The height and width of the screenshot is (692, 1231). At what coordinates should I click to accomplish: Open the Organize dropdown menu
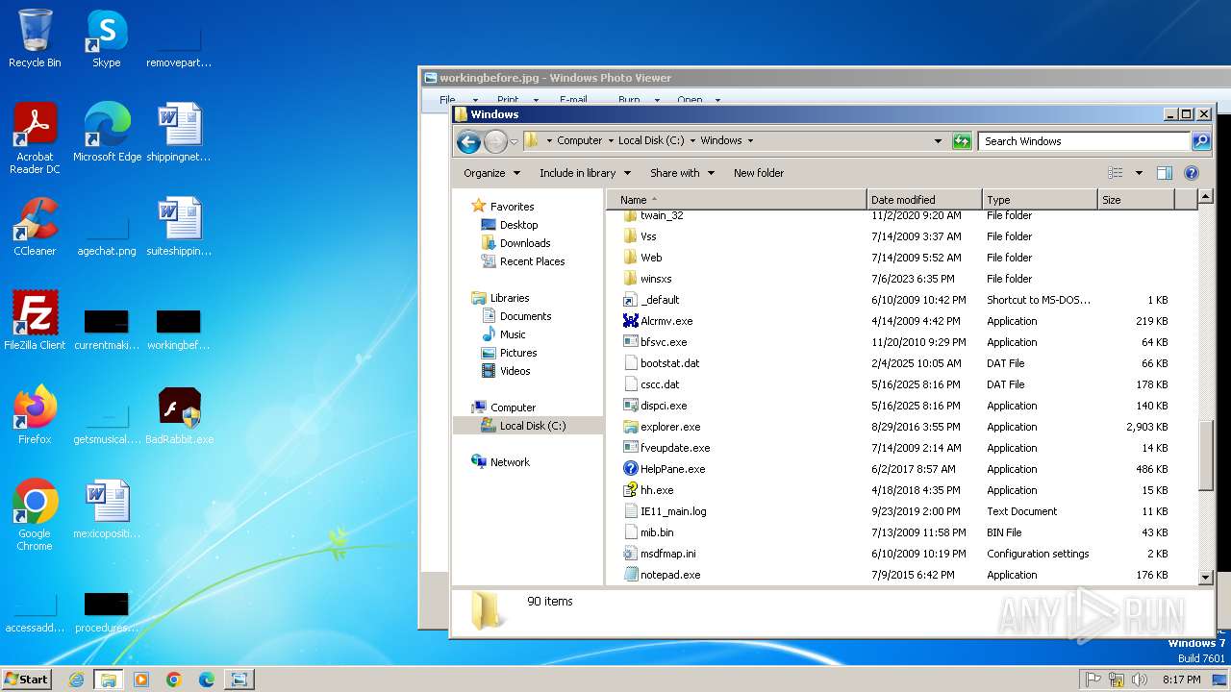(x=491, y=173)
